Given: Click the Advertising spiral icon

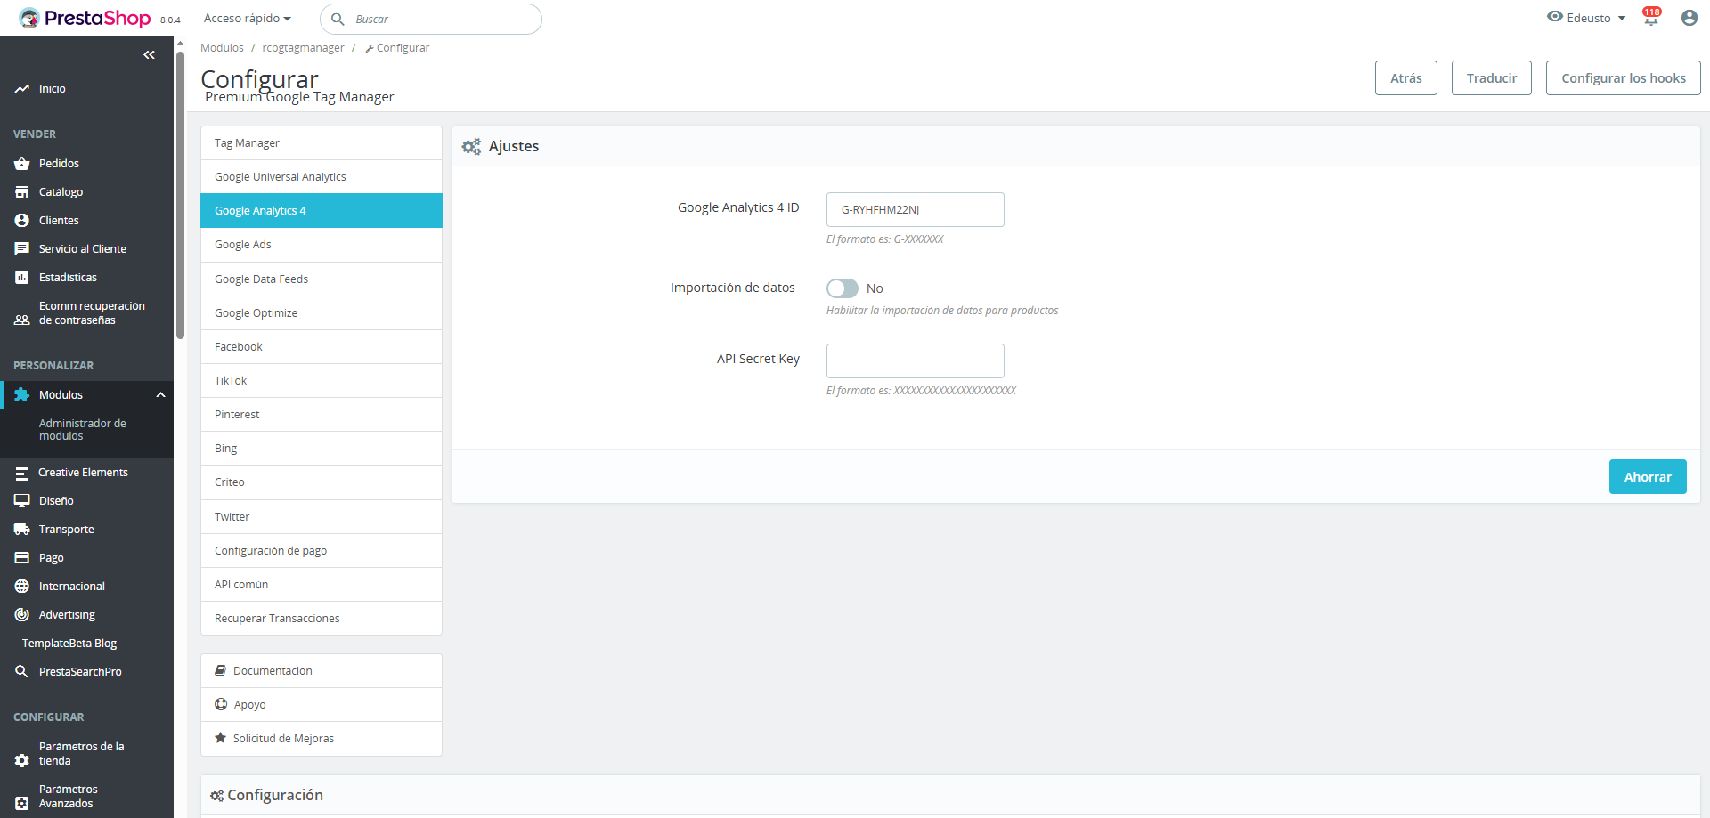Looking at the screenshot, I should click(22, 615).
